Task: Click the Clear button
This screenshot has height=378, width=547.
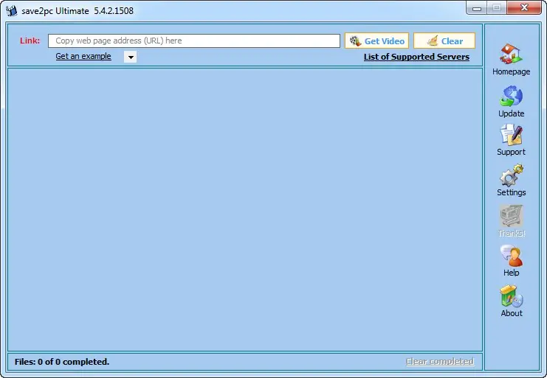Action: click(x=444, y=41)
